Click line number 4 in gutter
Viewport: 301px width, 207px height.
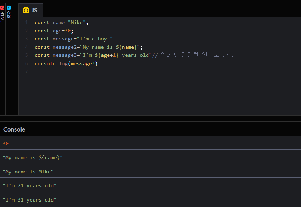(x=27, y=47)
